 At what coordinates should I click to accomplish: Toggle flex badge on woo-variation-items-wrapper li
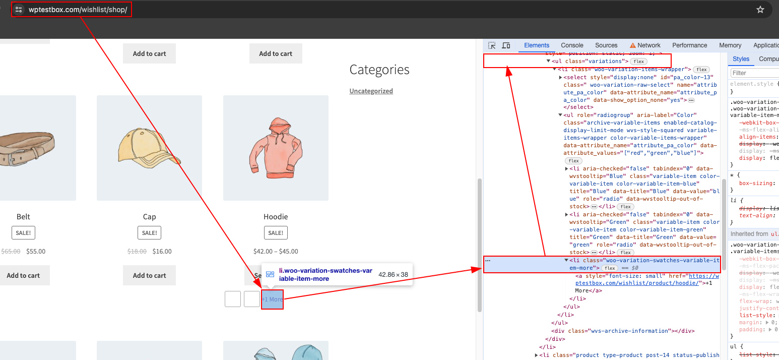click(700, 70)
